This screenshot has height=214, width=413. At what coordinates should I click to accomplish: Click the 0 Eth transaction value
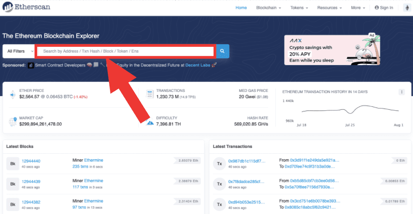point(399,160)
